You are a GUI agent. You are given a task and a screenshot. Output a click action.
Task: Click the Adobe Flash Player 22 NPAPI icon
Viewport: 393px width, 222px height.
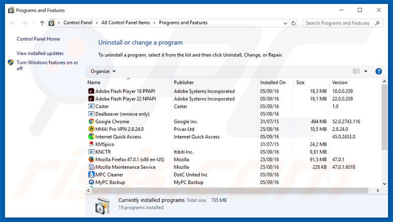[91, 99]
